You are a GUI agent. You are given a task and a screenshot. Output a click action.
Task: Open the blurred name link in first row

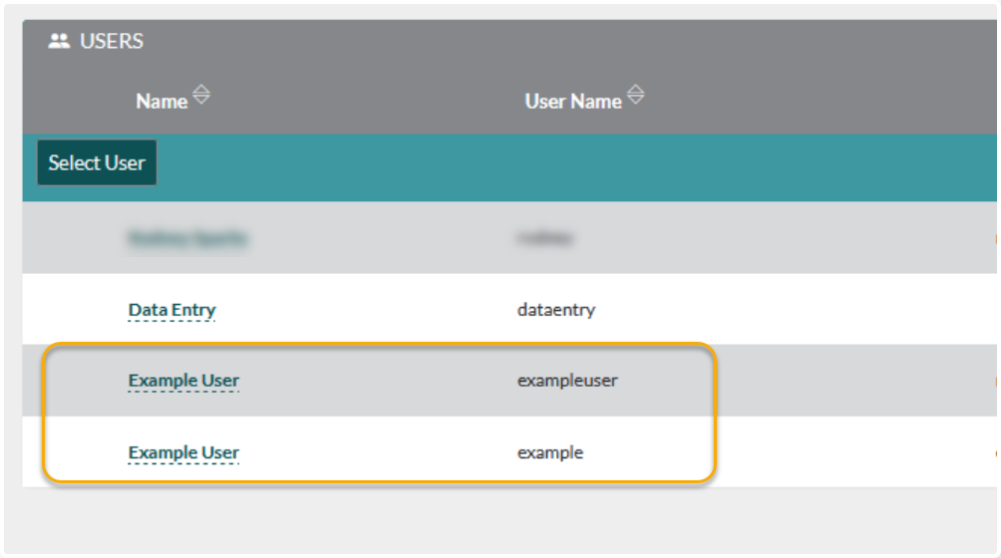187,238
